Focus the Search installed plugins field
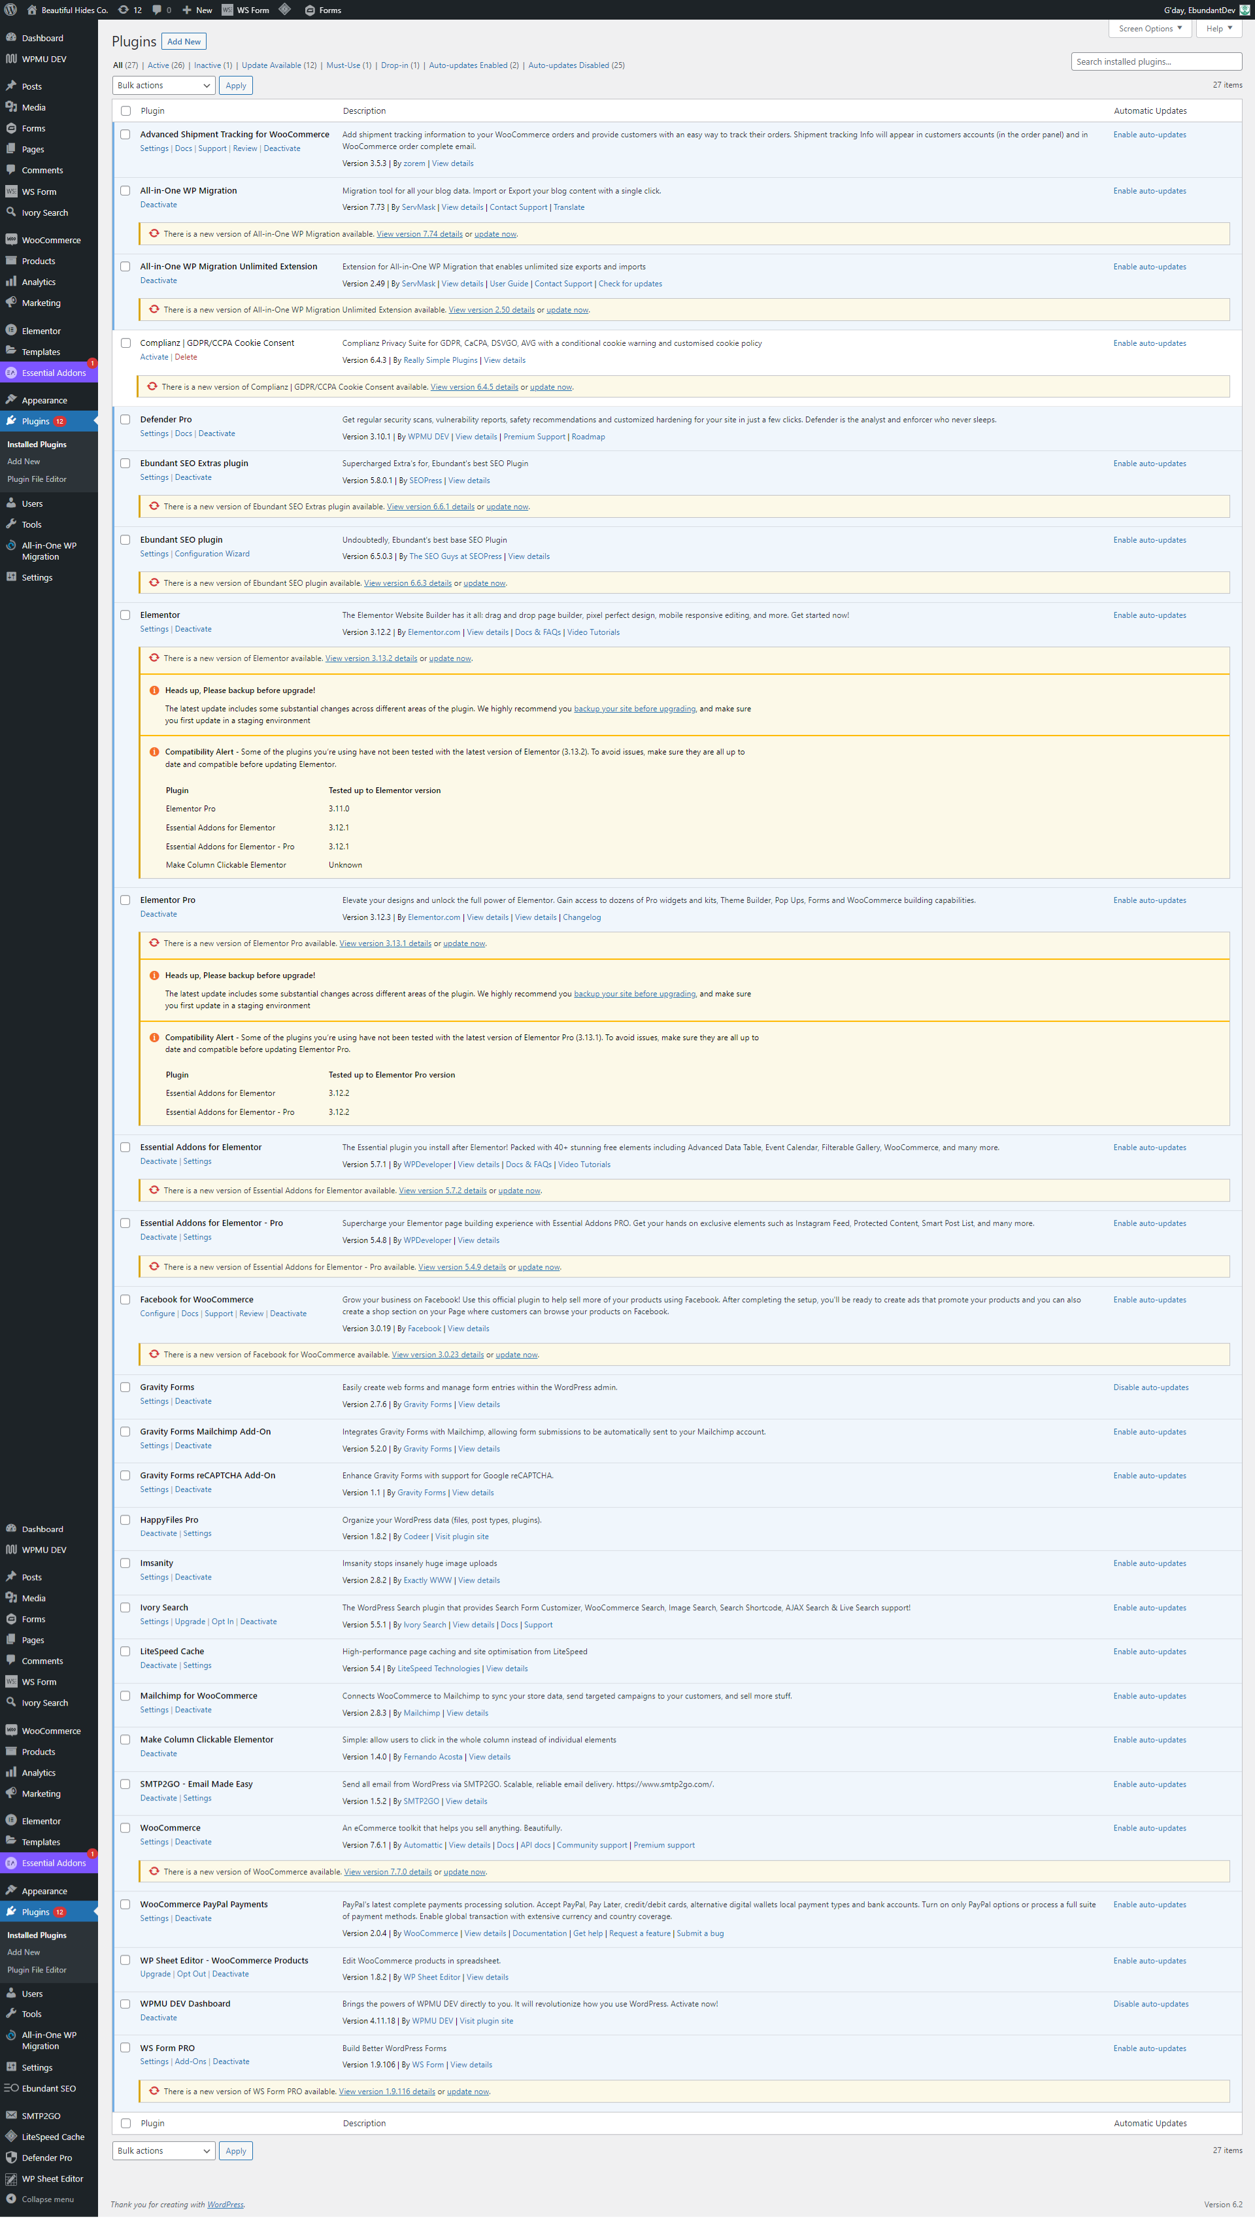The height and width of the screenshot is (2219, 1255). (1155, 61)
